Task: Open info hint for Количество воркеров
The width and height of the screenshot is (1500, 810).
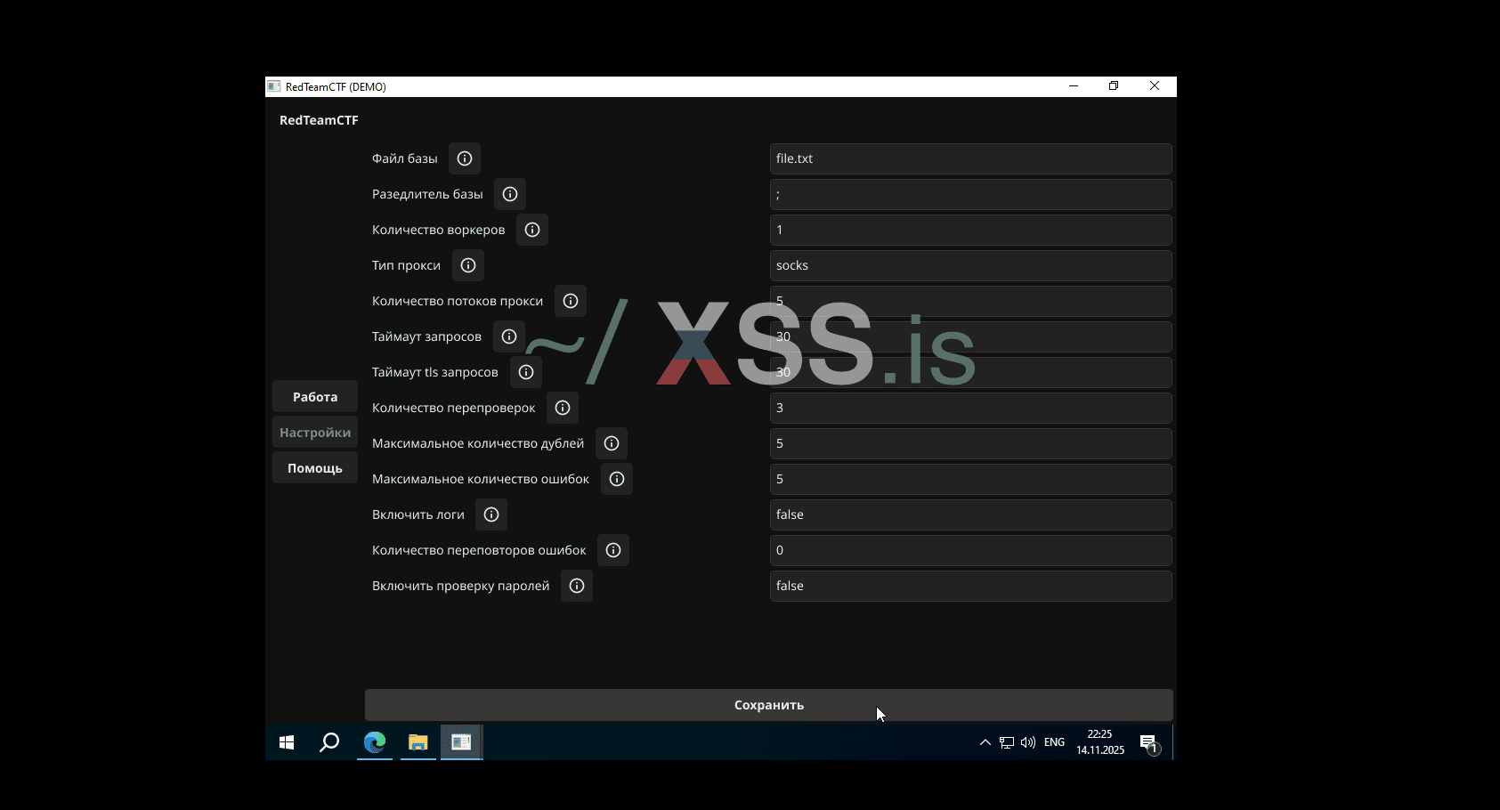Action: point(532,230)
